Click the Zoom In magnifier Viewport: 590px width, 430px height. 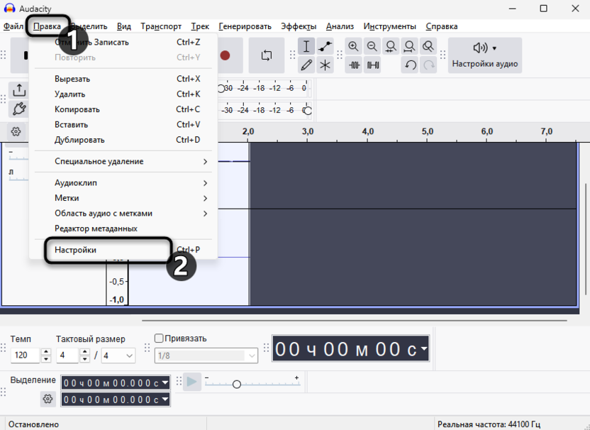(x=353, y=47)
